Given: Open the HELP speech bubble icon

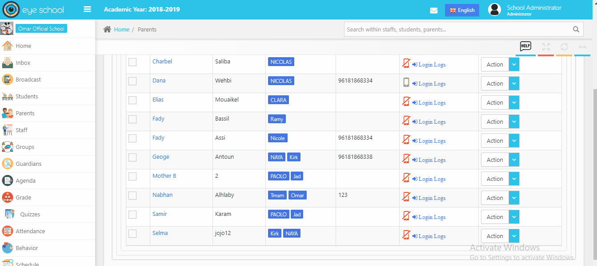Looking at the screenshot, I should 525,47.
